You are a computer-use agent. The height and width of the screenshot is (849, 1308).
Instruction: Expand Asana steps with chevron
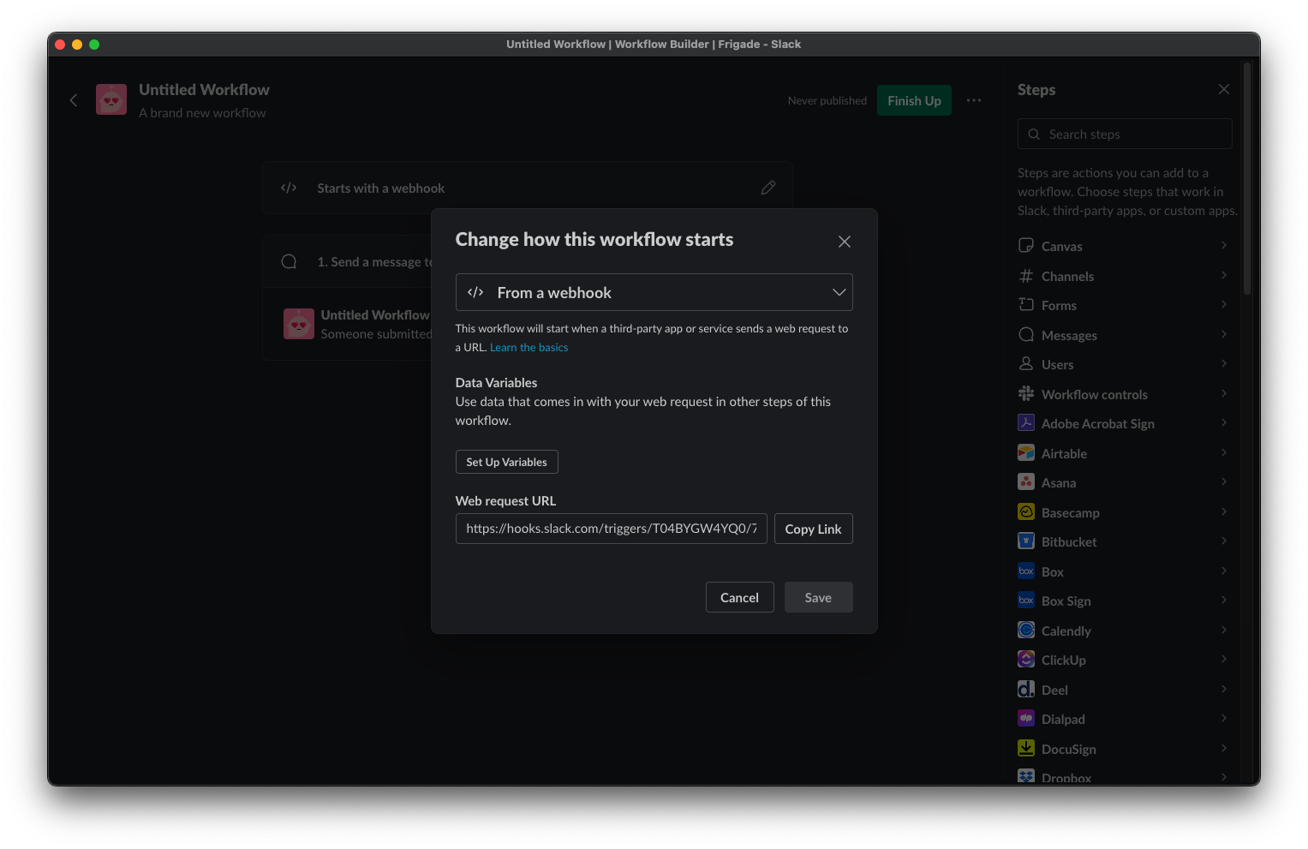1224,481
